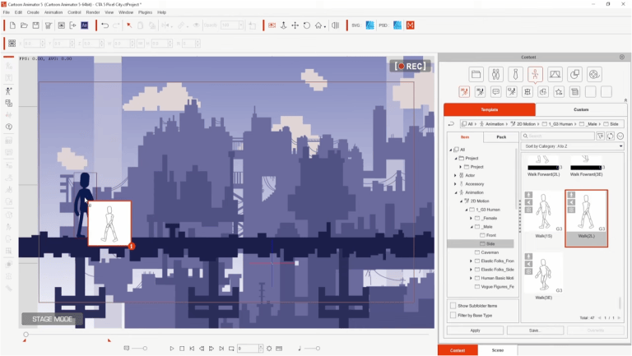Switch to the Scene bottom tab
Viewport: 632px width, 356px height.
point(498,350)
